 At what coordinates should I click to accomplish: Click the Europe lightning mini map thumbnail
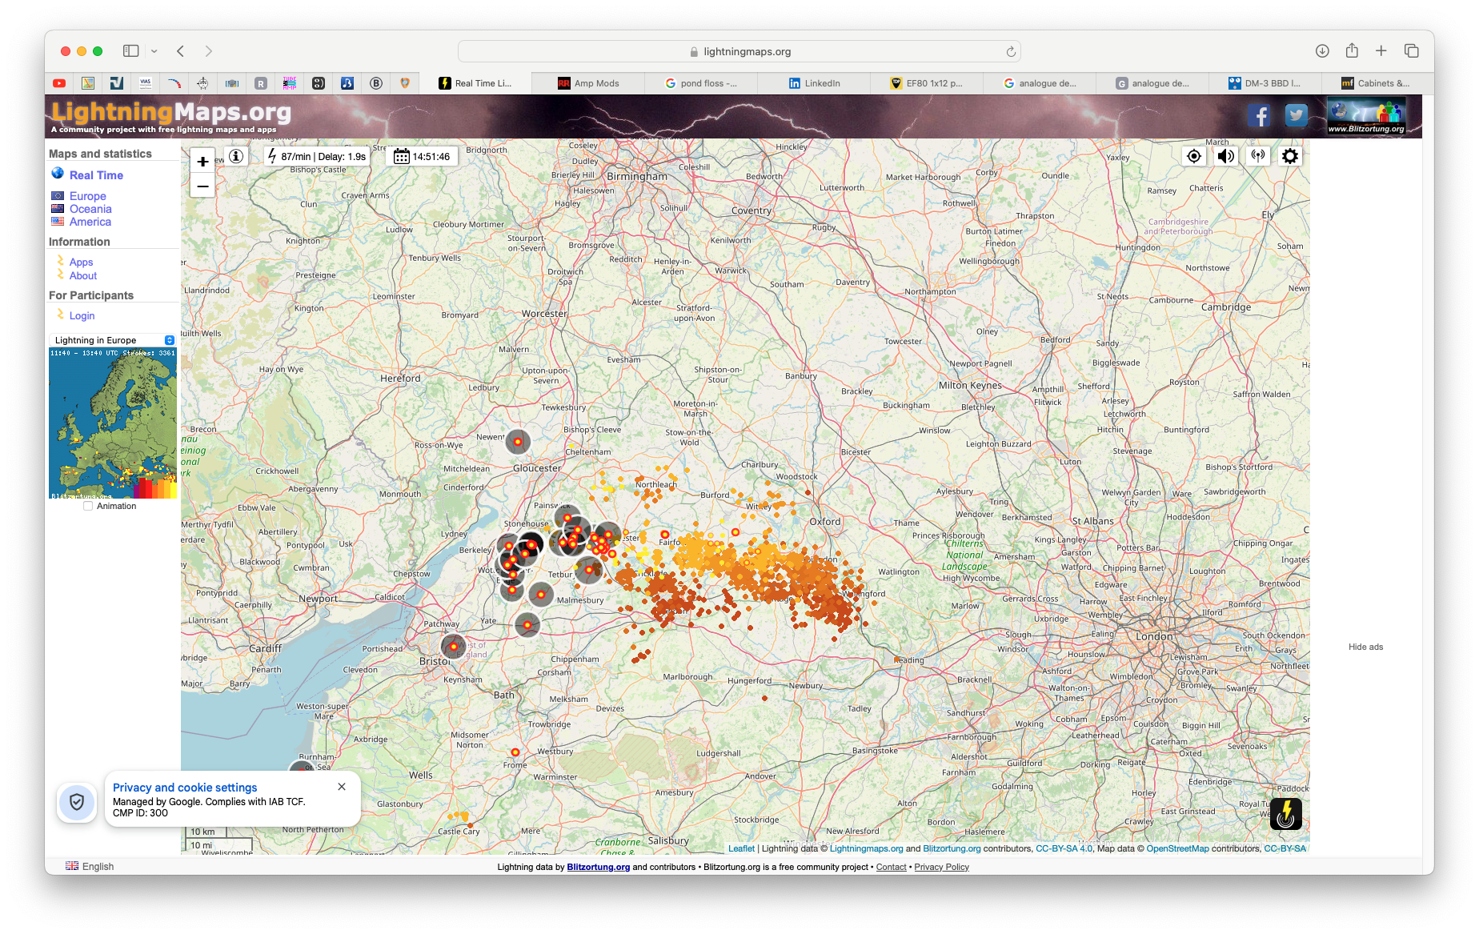click(x=113, y=423)
